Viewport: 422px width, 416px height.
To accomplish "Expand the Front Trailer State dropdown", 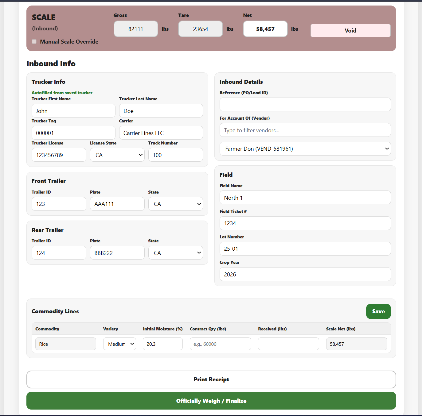I will 175,204.
